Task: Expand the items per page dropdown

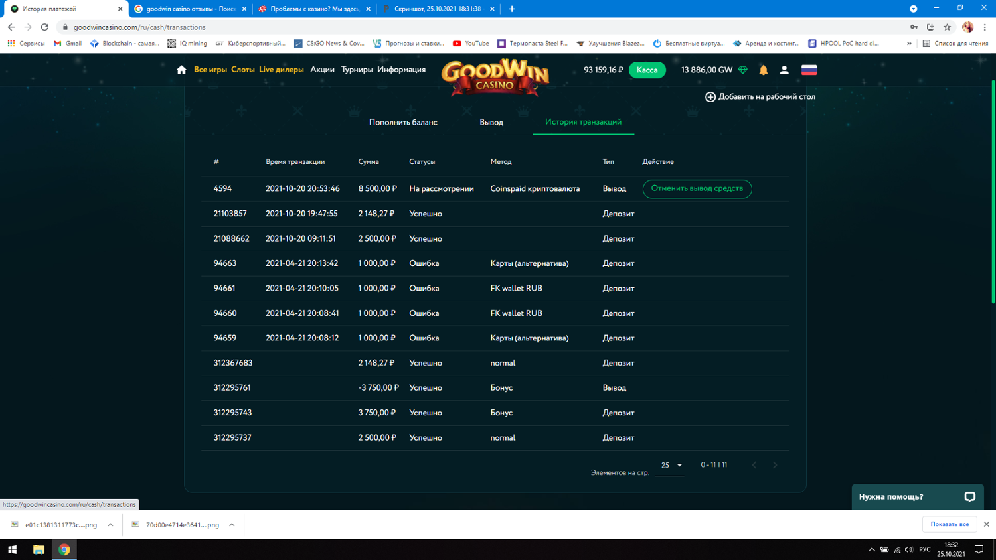Action: point(671,465)
